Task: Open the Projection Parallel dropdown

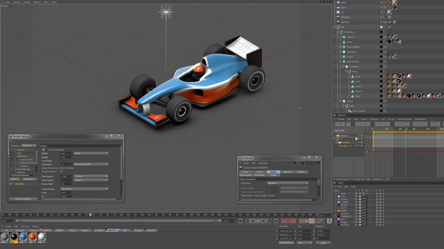Action: pos(288,183)
